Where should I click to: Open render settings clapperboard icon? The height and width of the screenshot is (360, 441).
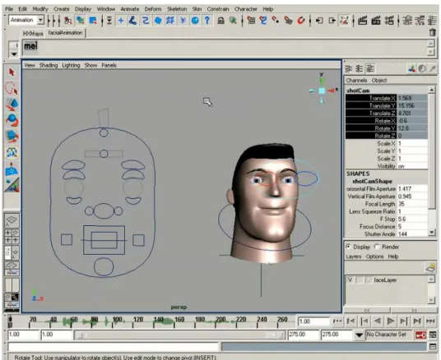389,21
